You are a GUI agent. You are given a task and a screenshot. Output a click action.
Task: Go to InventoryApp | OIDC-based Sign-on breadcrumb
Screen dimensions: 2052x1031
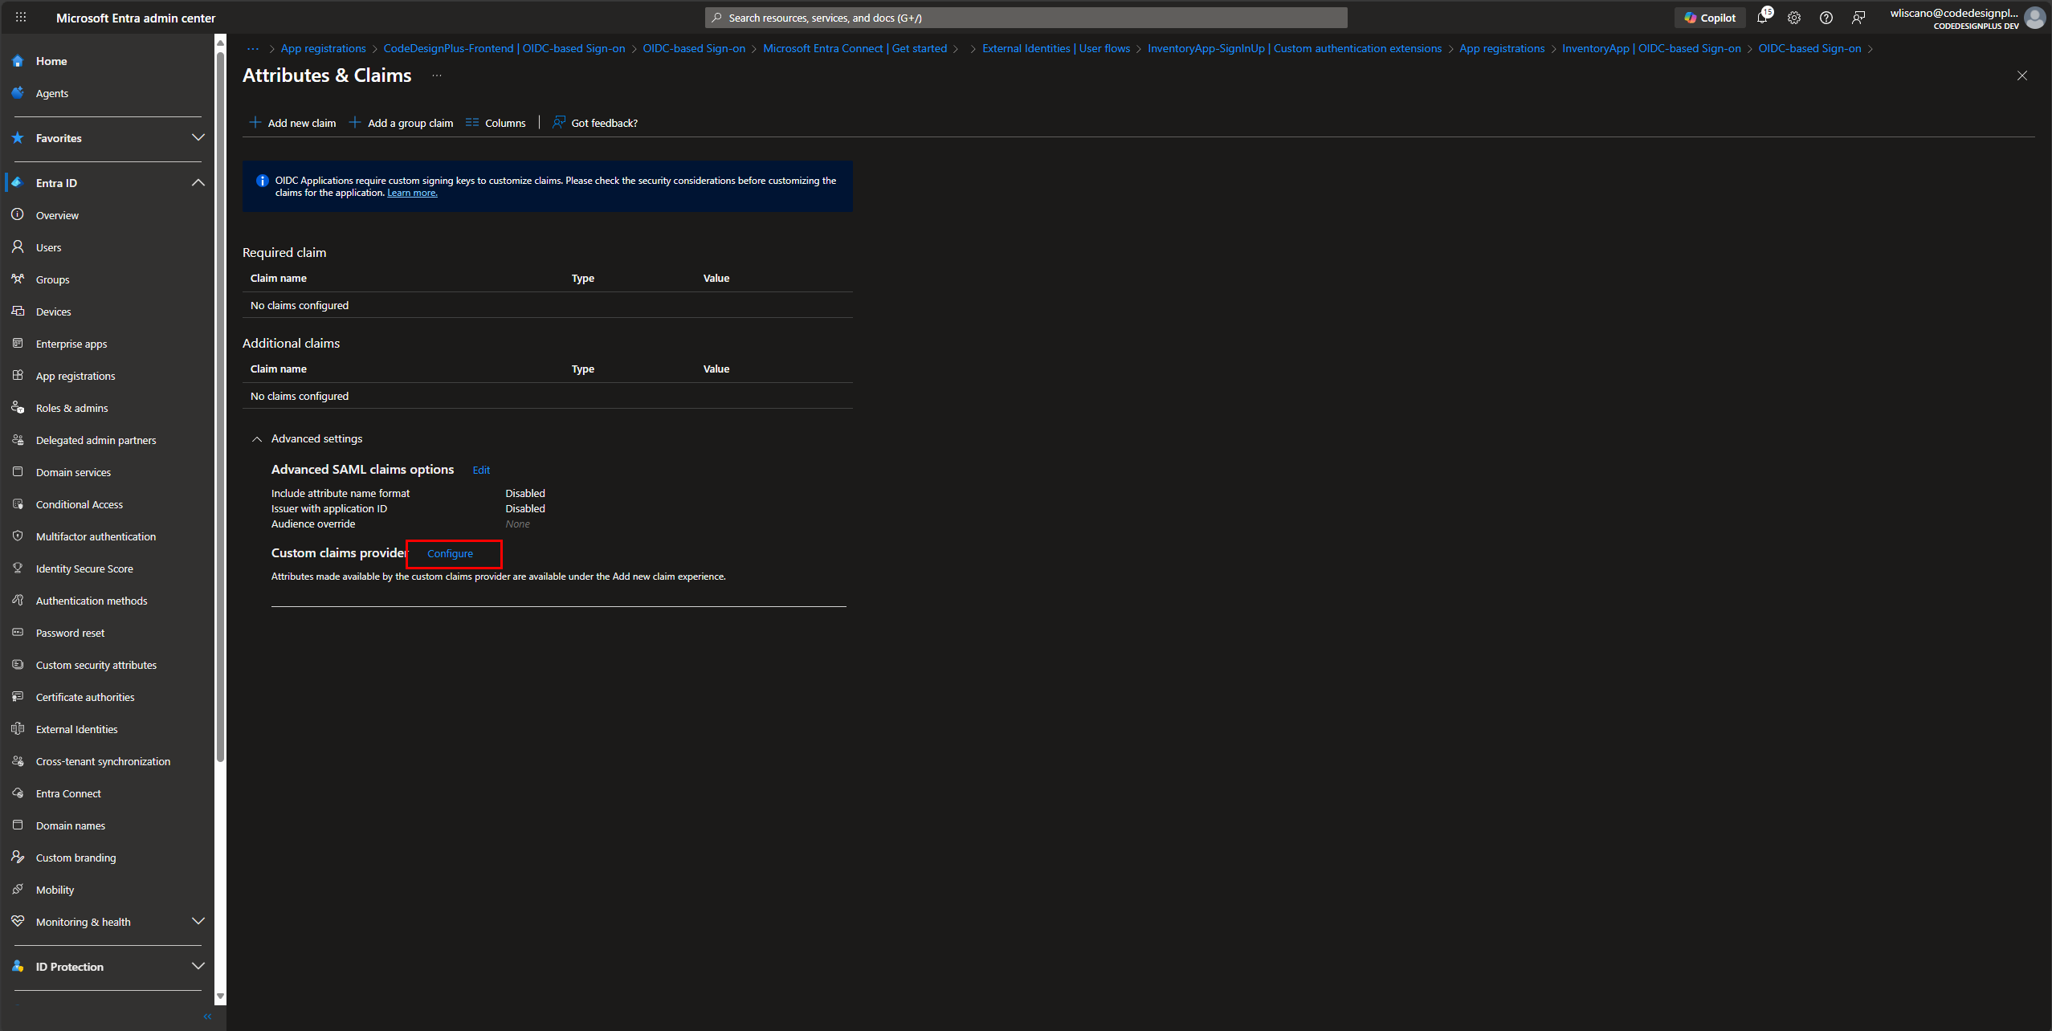click(1651, 48)
